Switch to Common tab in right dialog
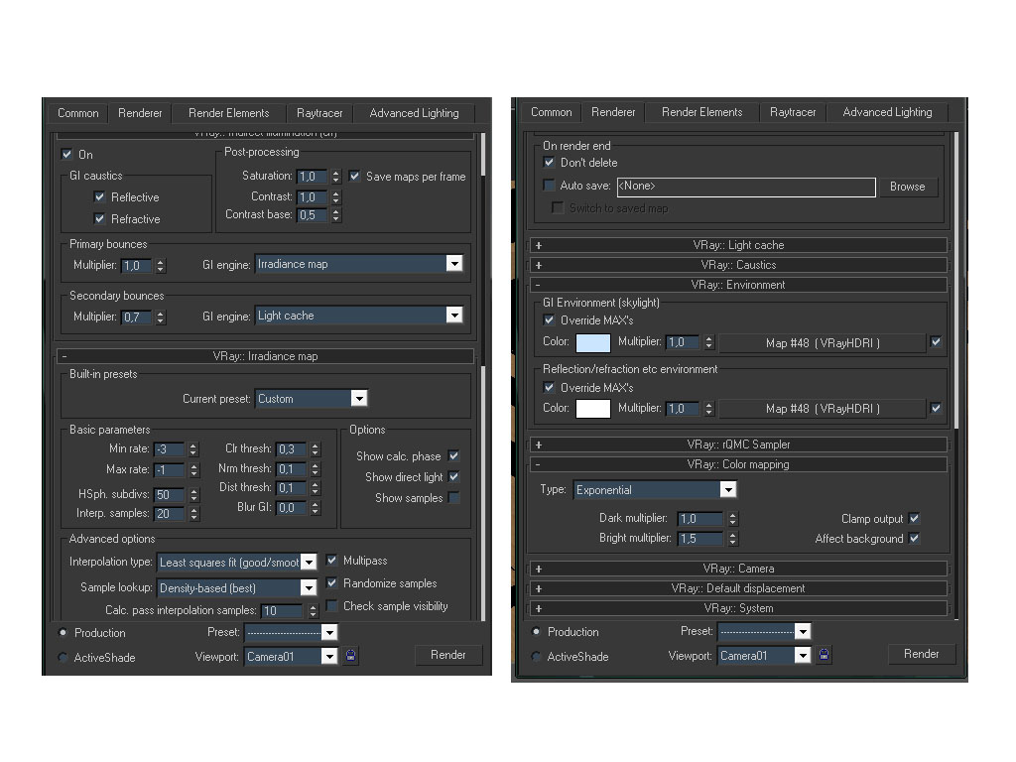1016x762 pixels. (x=552, y=112)
